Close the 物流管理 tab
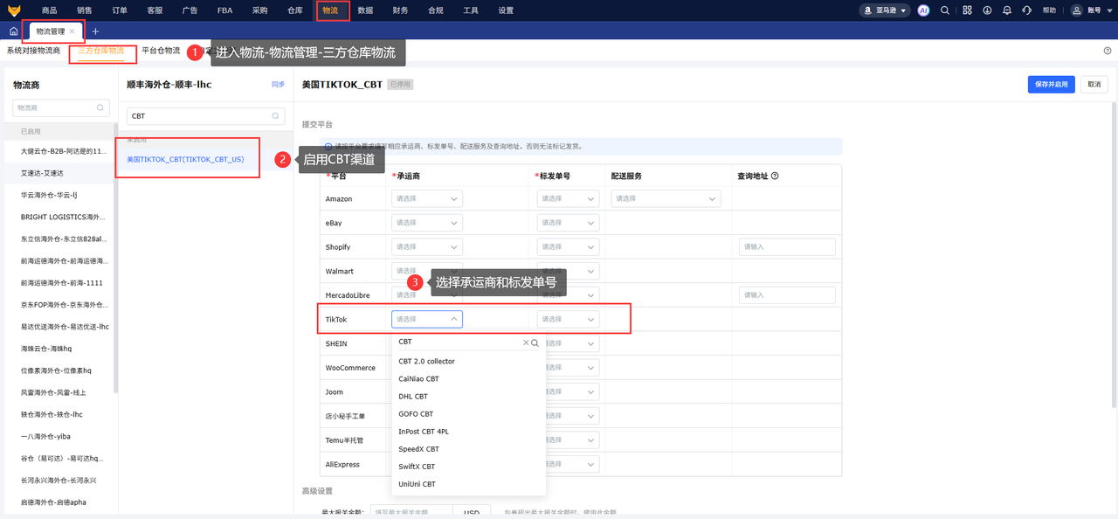This screenshot has width=1118, height=519. (72, 31)
